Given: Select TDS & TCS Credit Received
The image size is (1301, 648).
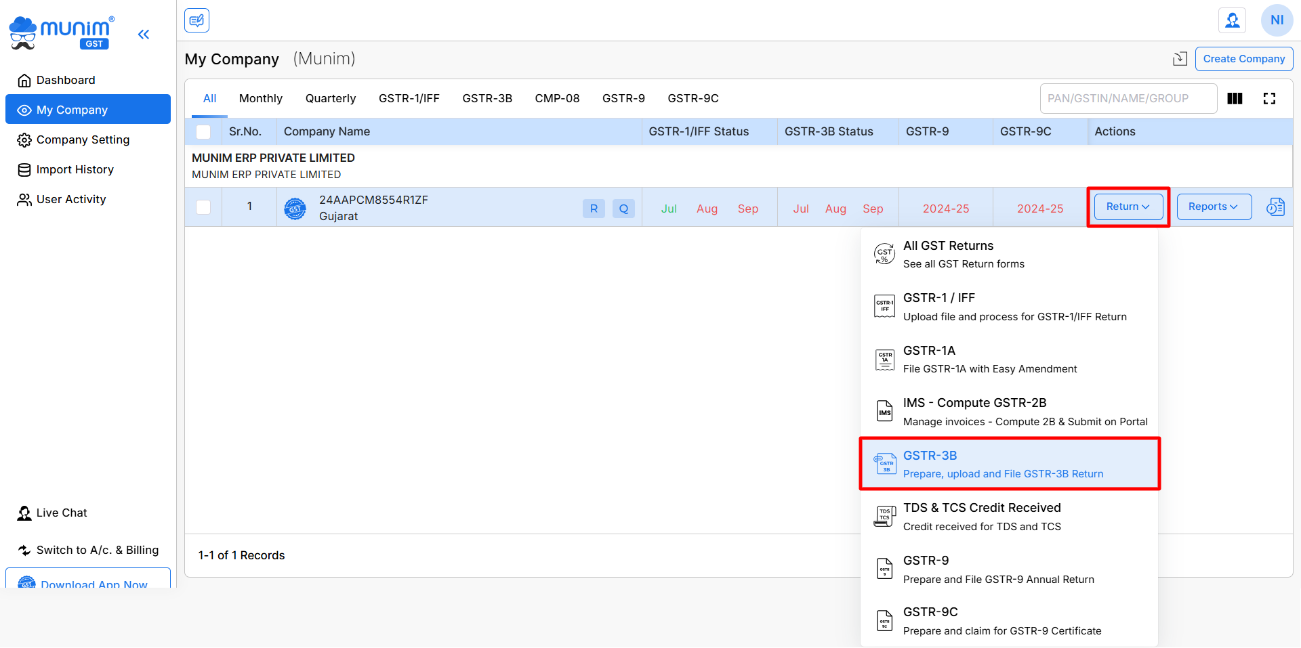Looking at the screenshot, I should pyautogui.click(x=1009, y=517).
